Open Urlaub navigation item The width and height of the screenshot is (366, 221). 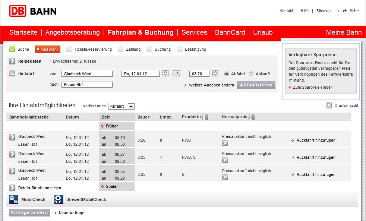[x=263, y=32]
